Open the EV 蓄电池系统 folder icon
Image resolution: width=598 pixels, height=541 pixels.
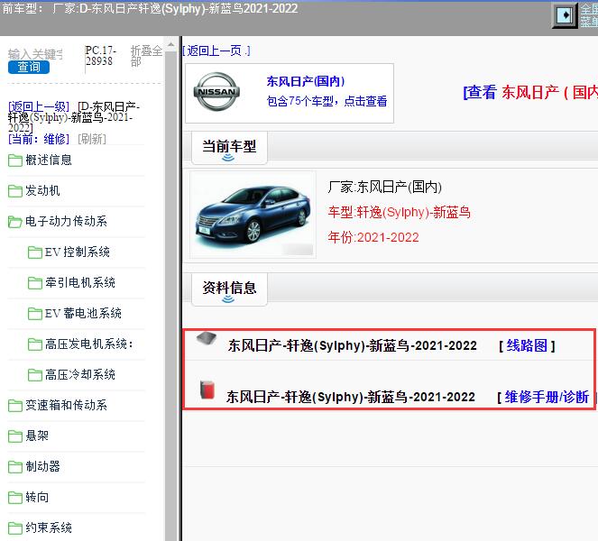pyautogui.click(x=34, y=314)
